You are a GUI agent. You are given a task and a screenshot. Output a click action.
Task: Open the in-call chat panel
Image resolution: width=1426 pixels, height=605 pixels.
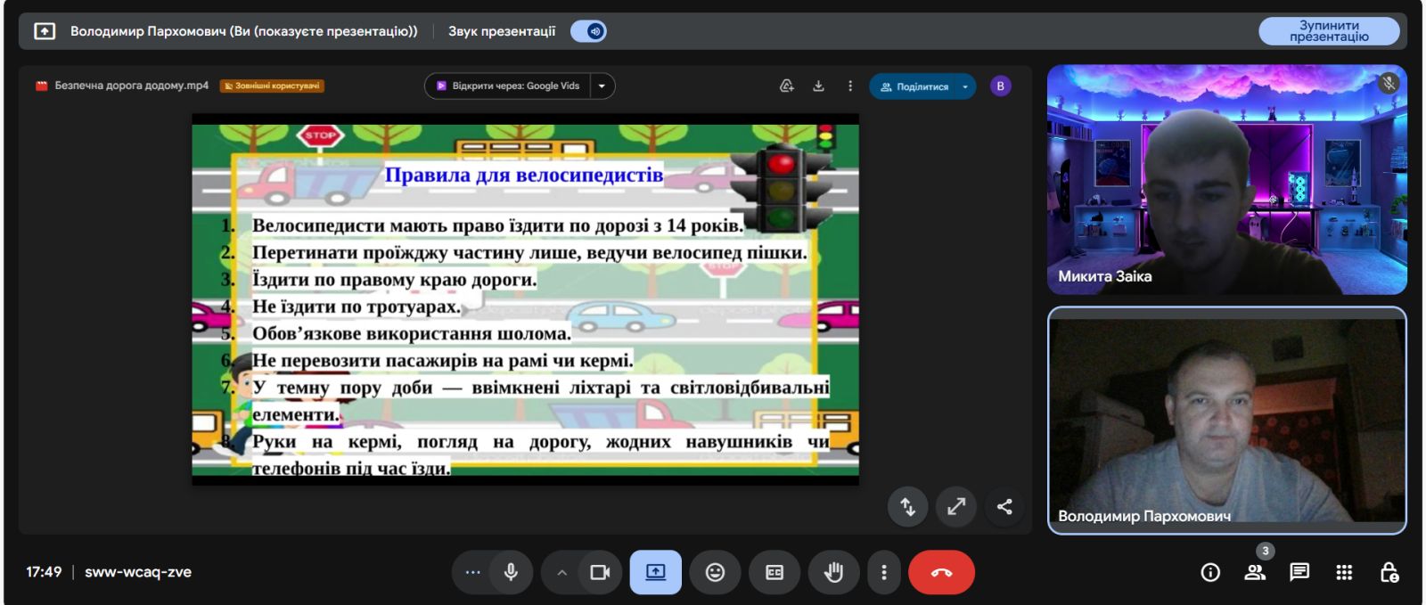(1299, 572)
